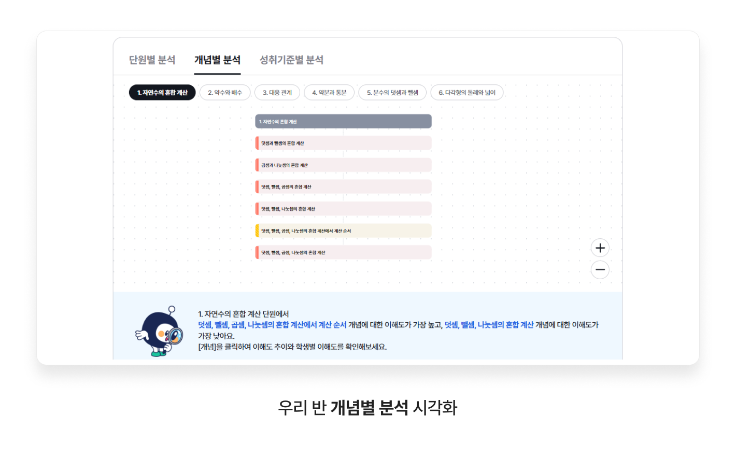Screen dimensions: 736x473
Task: Open the 개념별 분석 tab
Action: coord(217,60)
